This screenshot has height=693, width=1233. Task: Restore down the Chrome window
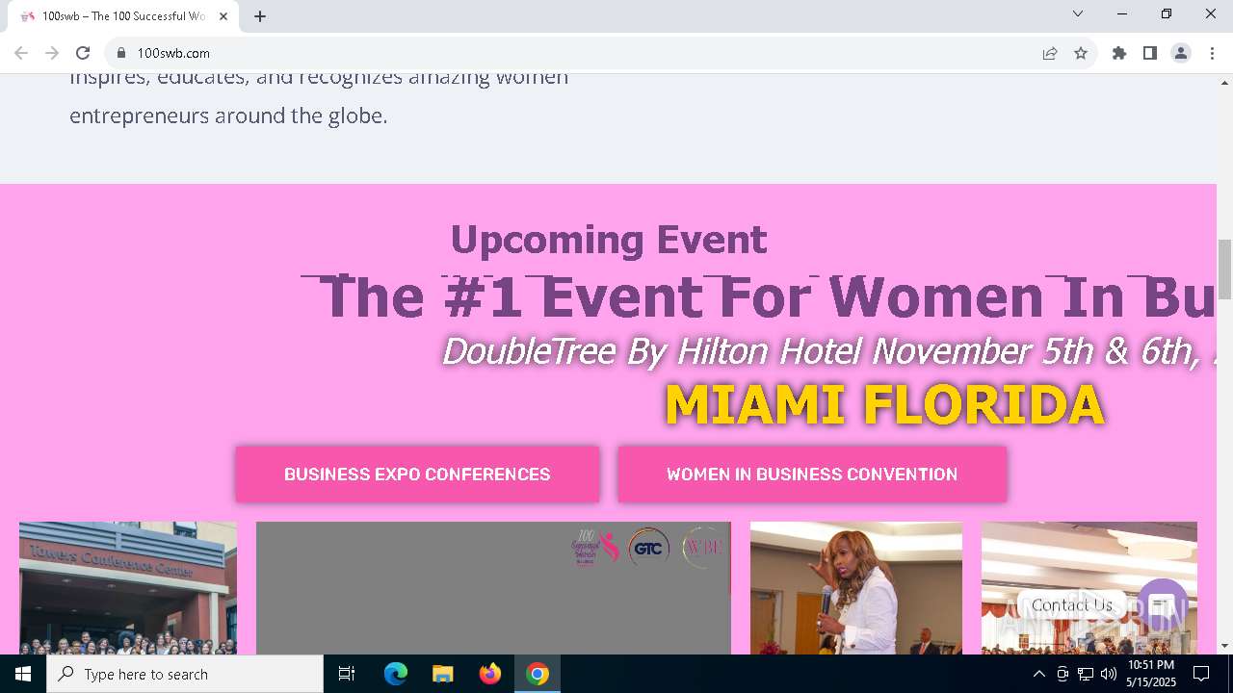pyautogui.click(x=1167, y=13)
